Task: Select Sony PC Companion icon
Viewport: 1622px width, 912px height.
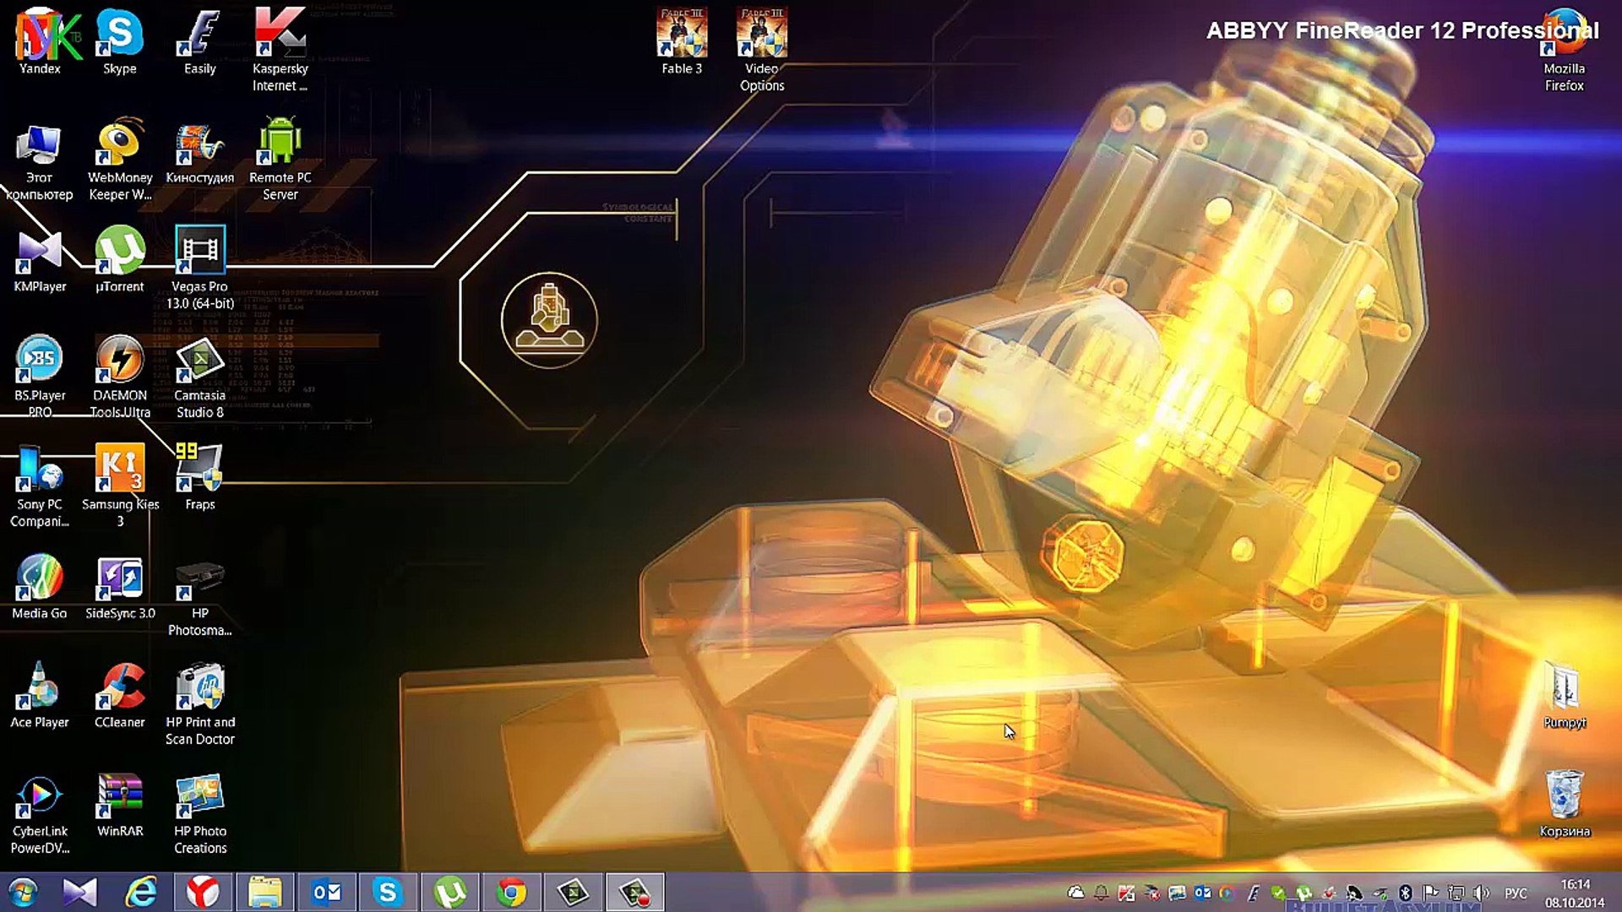Action: coord(40,487)
